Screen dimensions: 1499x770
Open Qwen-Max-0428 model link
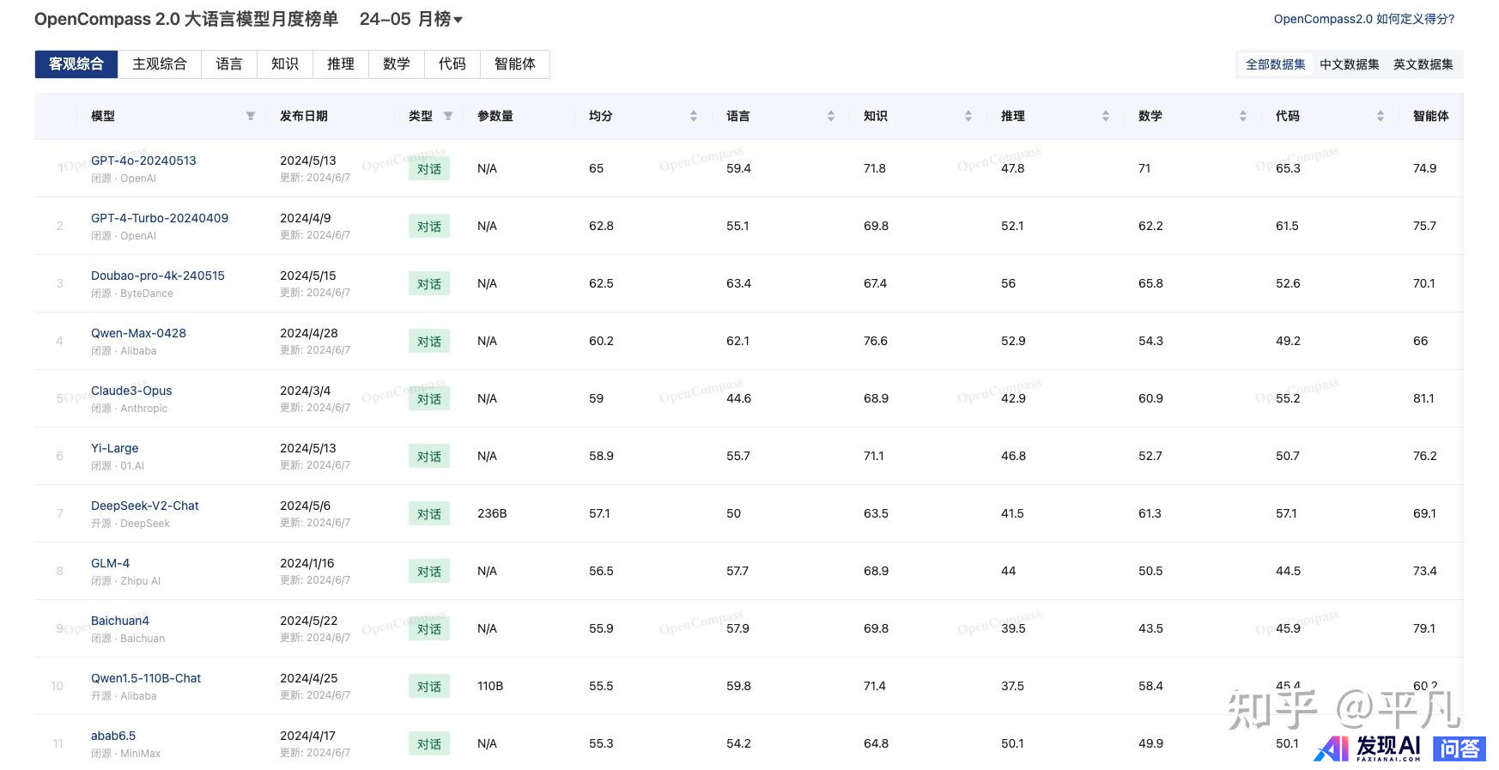pos(138,333)
